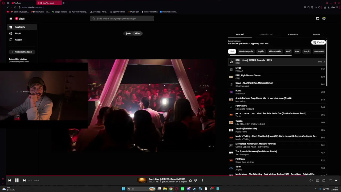Select the Gözden Kaçanlar filter chip
Viewport: 341px width, 192px height.
tap(246, 51)
